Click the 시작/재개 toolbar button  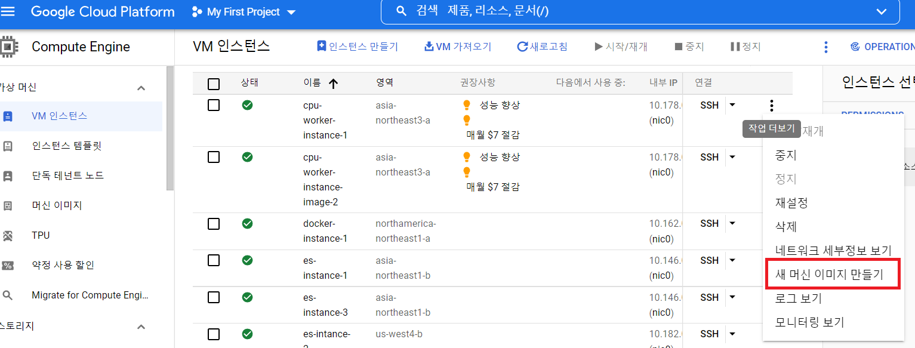pos(621,47)
